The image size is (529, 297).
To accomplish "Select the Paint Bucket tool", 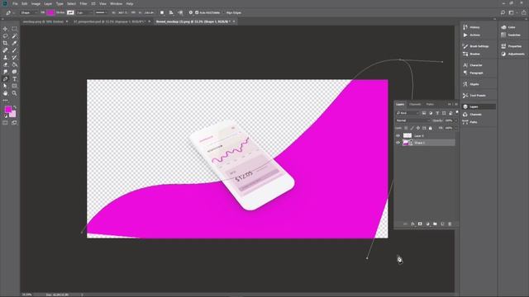I will coord(14,64).
